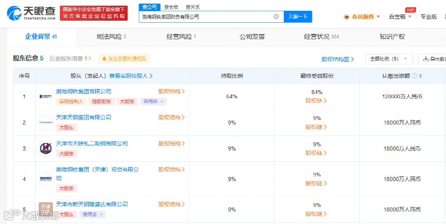Open 天津市新天钢隆盛达有限公司 link
The height and width of the screenshot is (224, 446).
[92, 204]
